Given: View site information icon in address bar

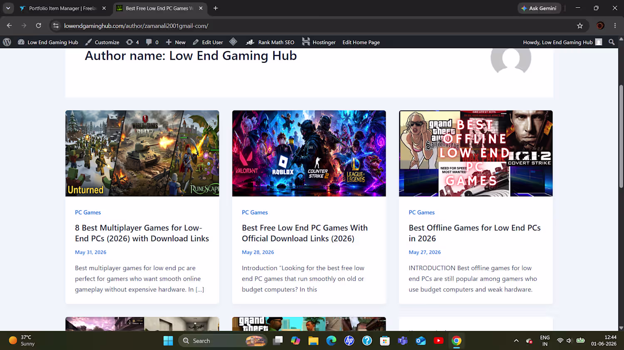Looking at the screenshot, I should (56, 26).
